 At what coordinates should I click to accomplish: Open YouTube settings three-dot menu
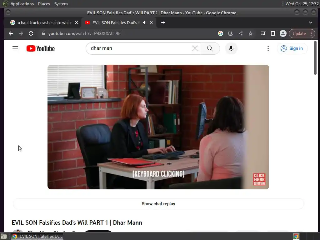[268, 48]
